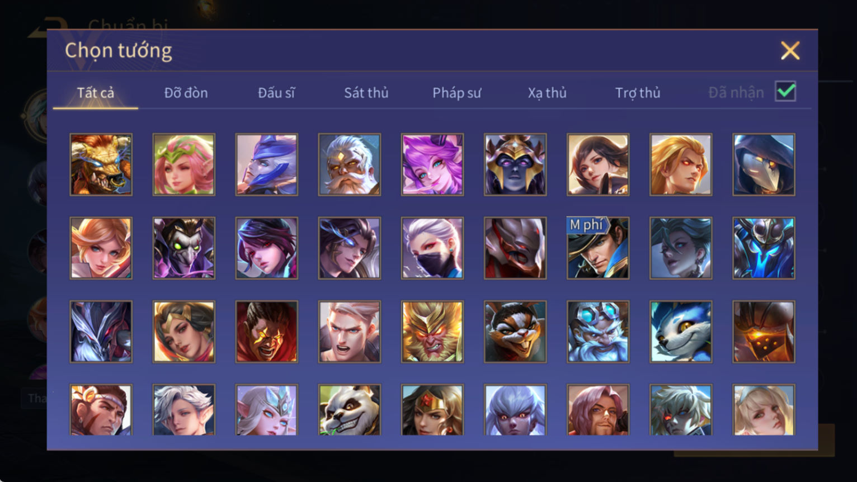
Task: Select the purple-haired girl hero portrait
Action: tap(432, 164)
